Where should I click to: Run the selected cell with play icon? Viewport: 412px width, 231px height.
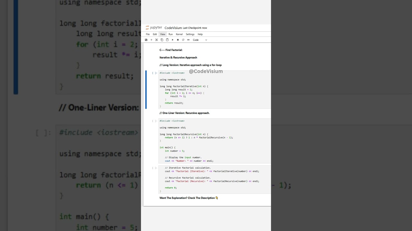pyautogui.click(x=173, y=40)
